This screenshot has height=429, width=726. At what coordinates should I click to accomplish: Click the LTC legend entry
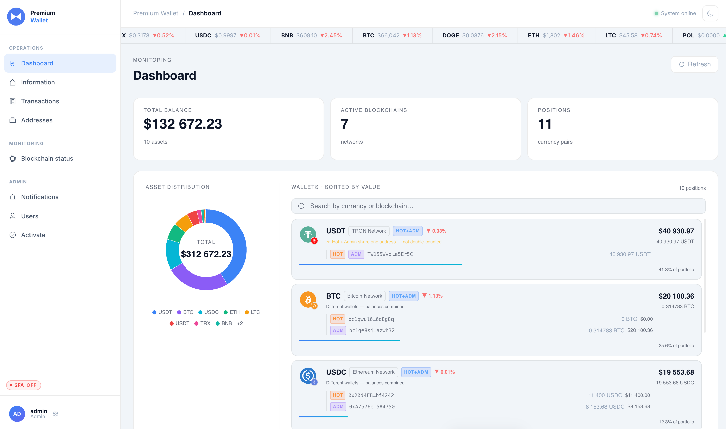click(252, 312)
